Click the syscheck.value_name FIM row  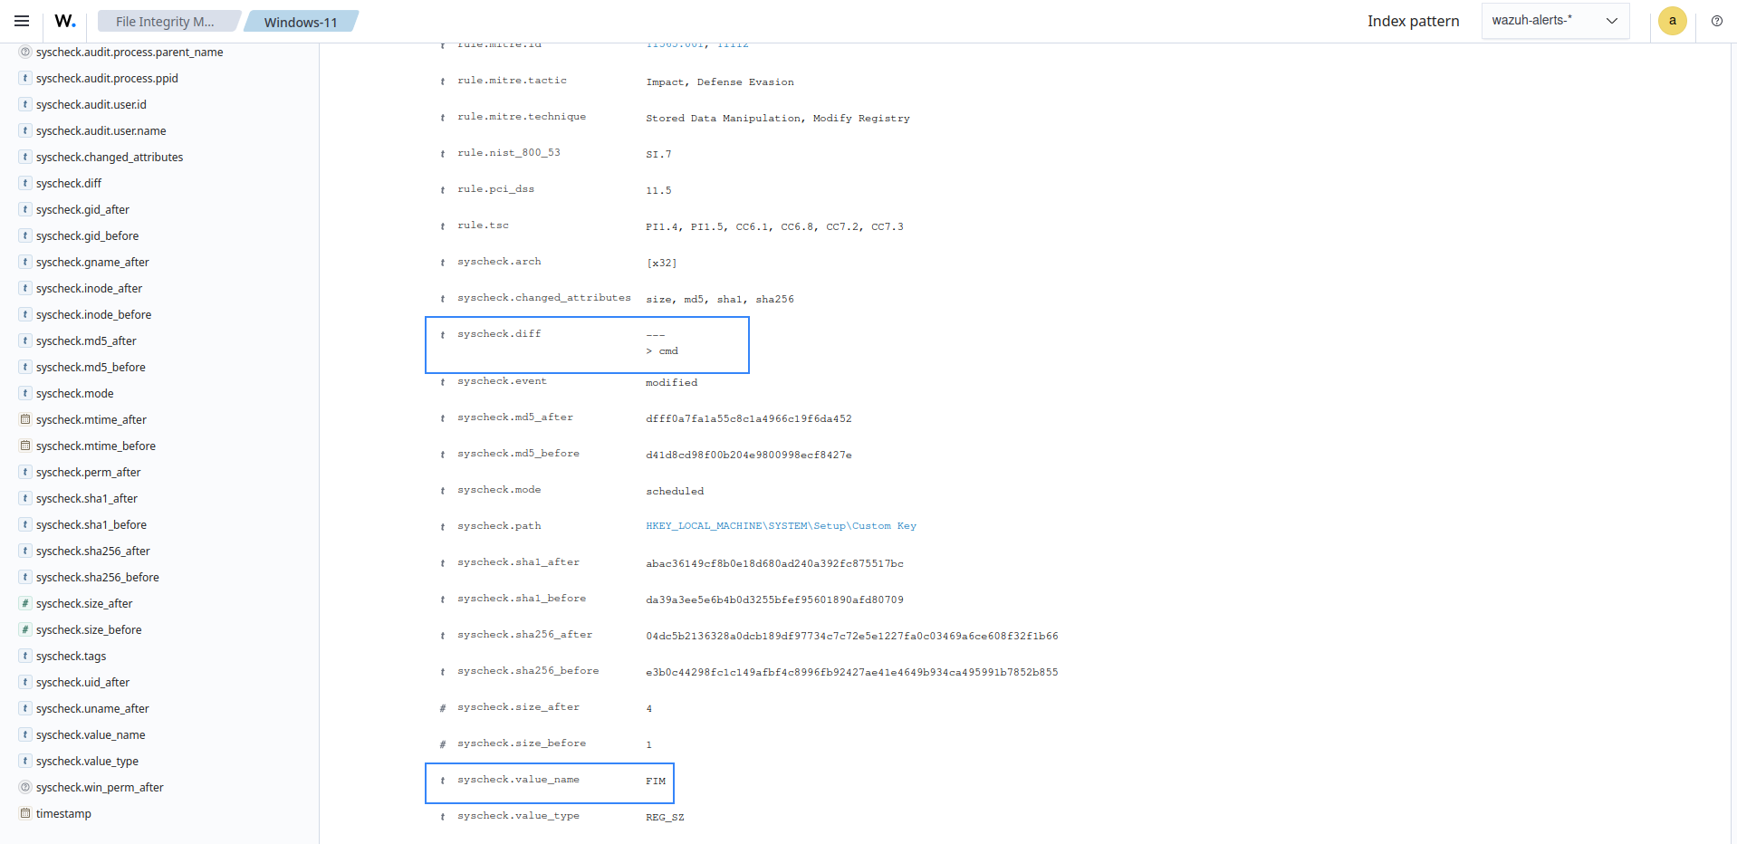(549, 782)
